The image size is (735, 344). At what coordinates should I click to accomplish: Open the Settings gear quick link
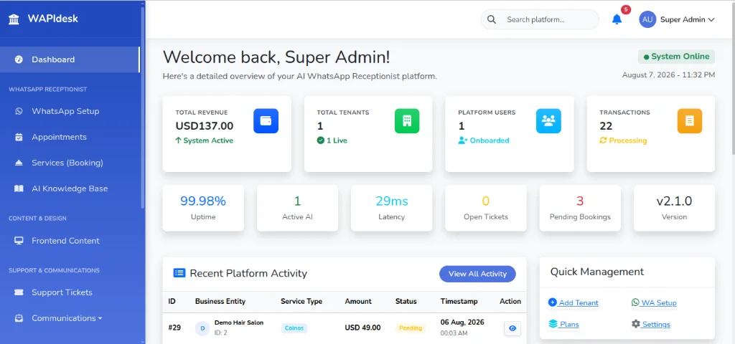click(650, 325)
